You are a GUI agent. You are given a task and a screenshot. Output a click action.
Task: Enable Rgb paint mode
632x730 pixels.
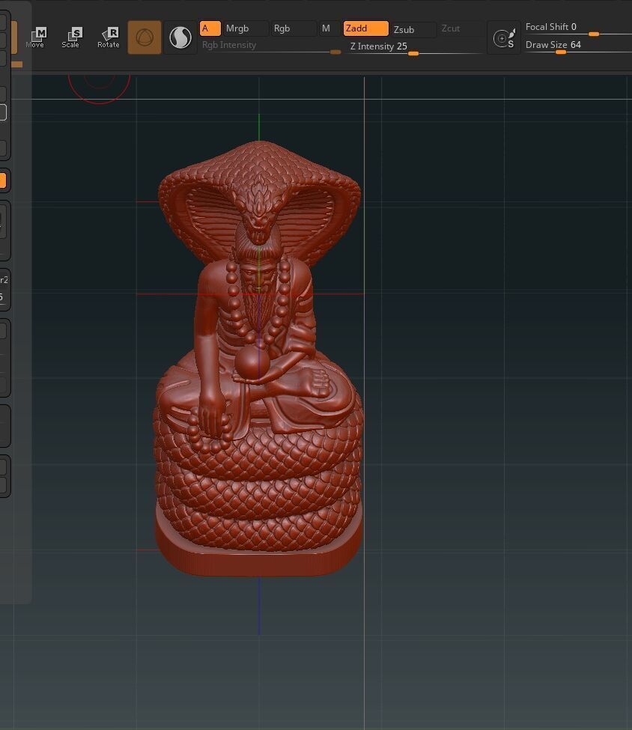coord(293,28)
